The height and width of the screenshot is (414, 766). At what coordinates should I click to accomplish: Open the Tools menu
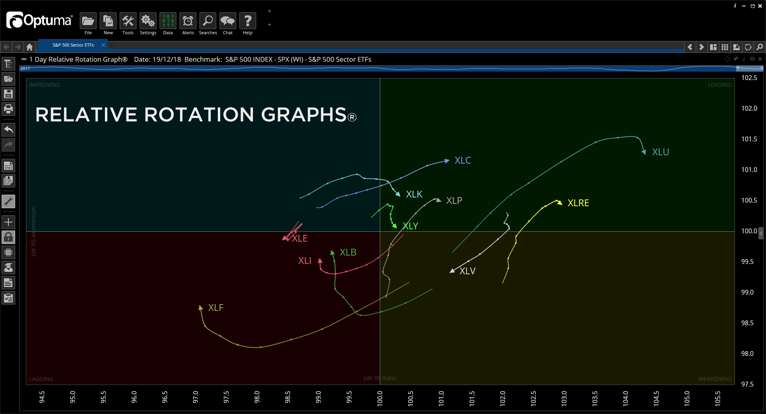[x=128, y=24]
